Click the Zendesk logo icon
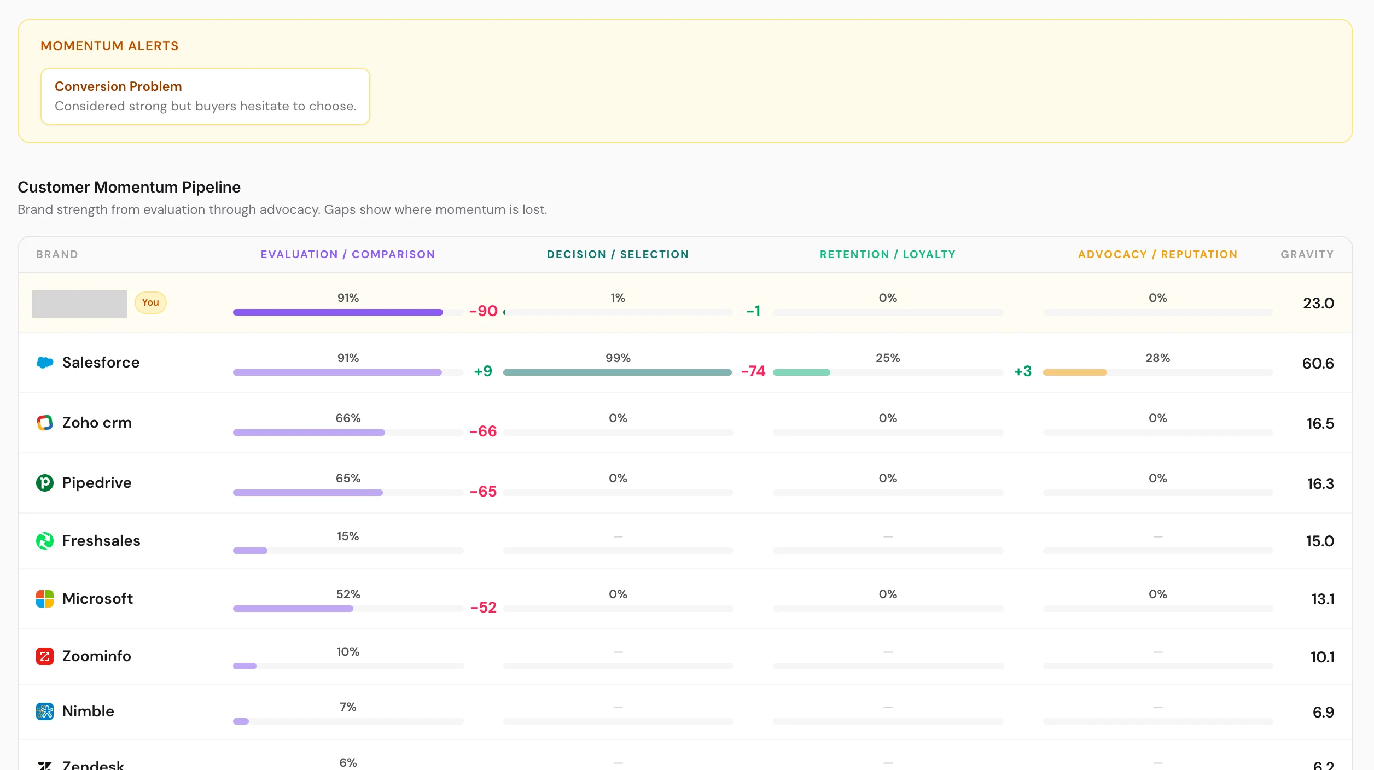 (x=45, y=765)
